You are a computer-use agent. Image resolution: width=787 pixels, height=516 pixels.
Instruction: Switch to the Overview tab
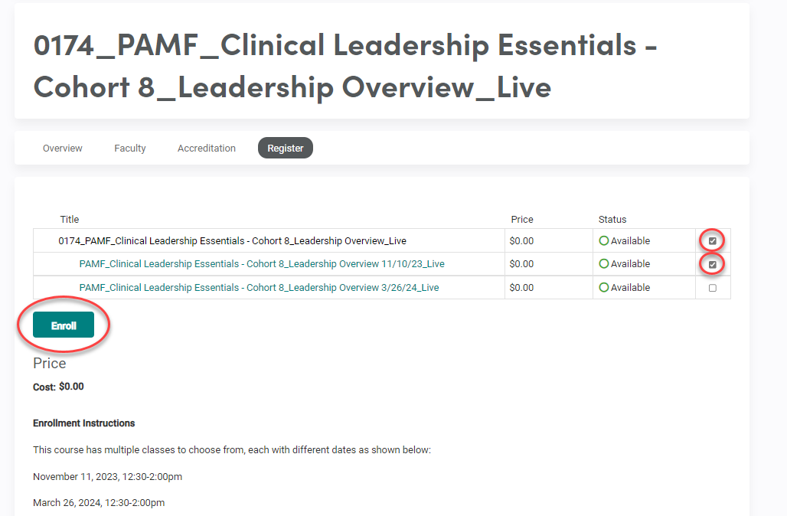tap(63, 149)
